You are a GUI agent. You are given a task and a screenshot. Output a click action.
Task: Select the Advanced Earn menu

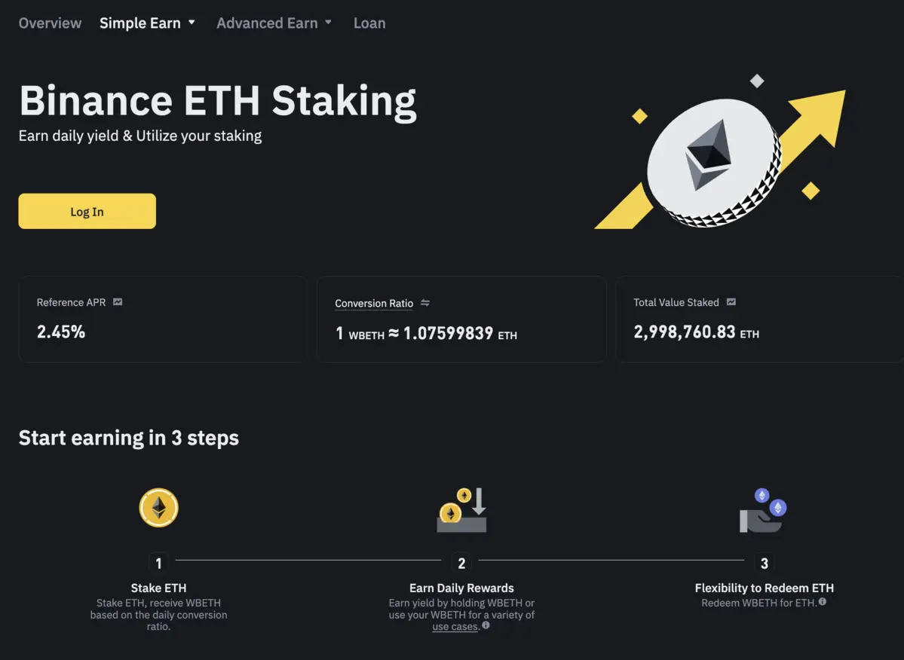point(267,23)
